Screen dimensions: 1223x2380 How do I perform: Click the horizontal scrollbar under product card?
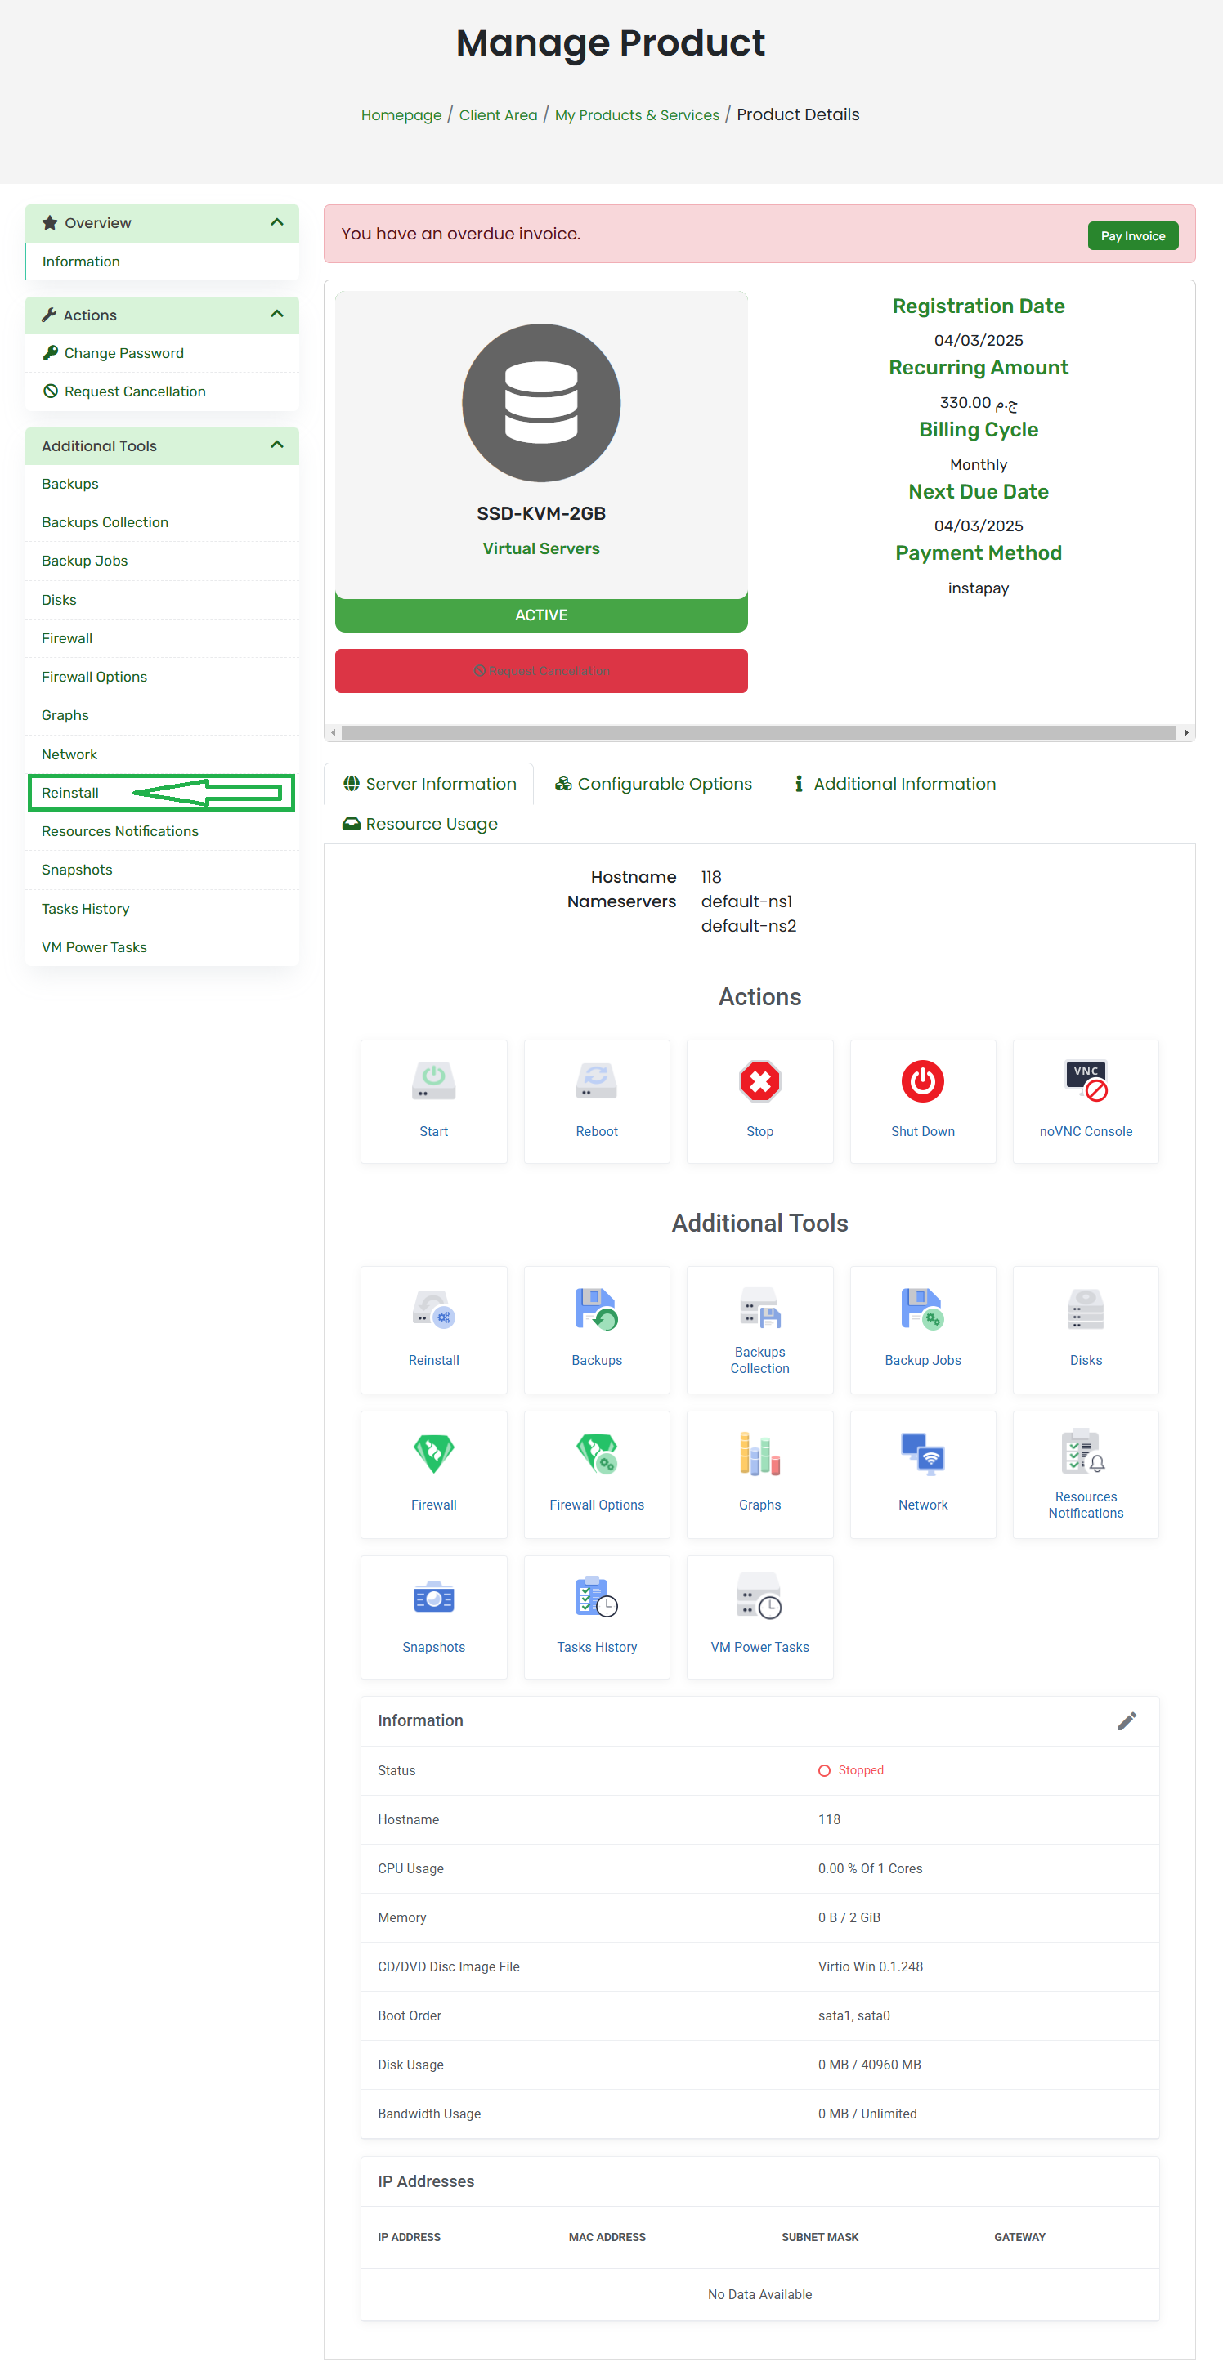[758, 732]
